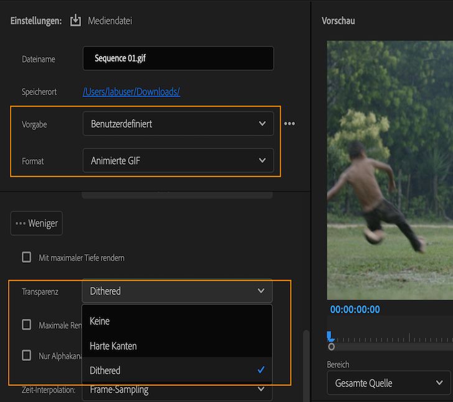Collapse the Transparenz dropdown showing Dithered

coord(177,291)
